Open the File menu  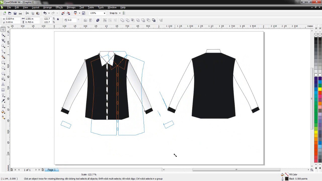click(9, 7)
